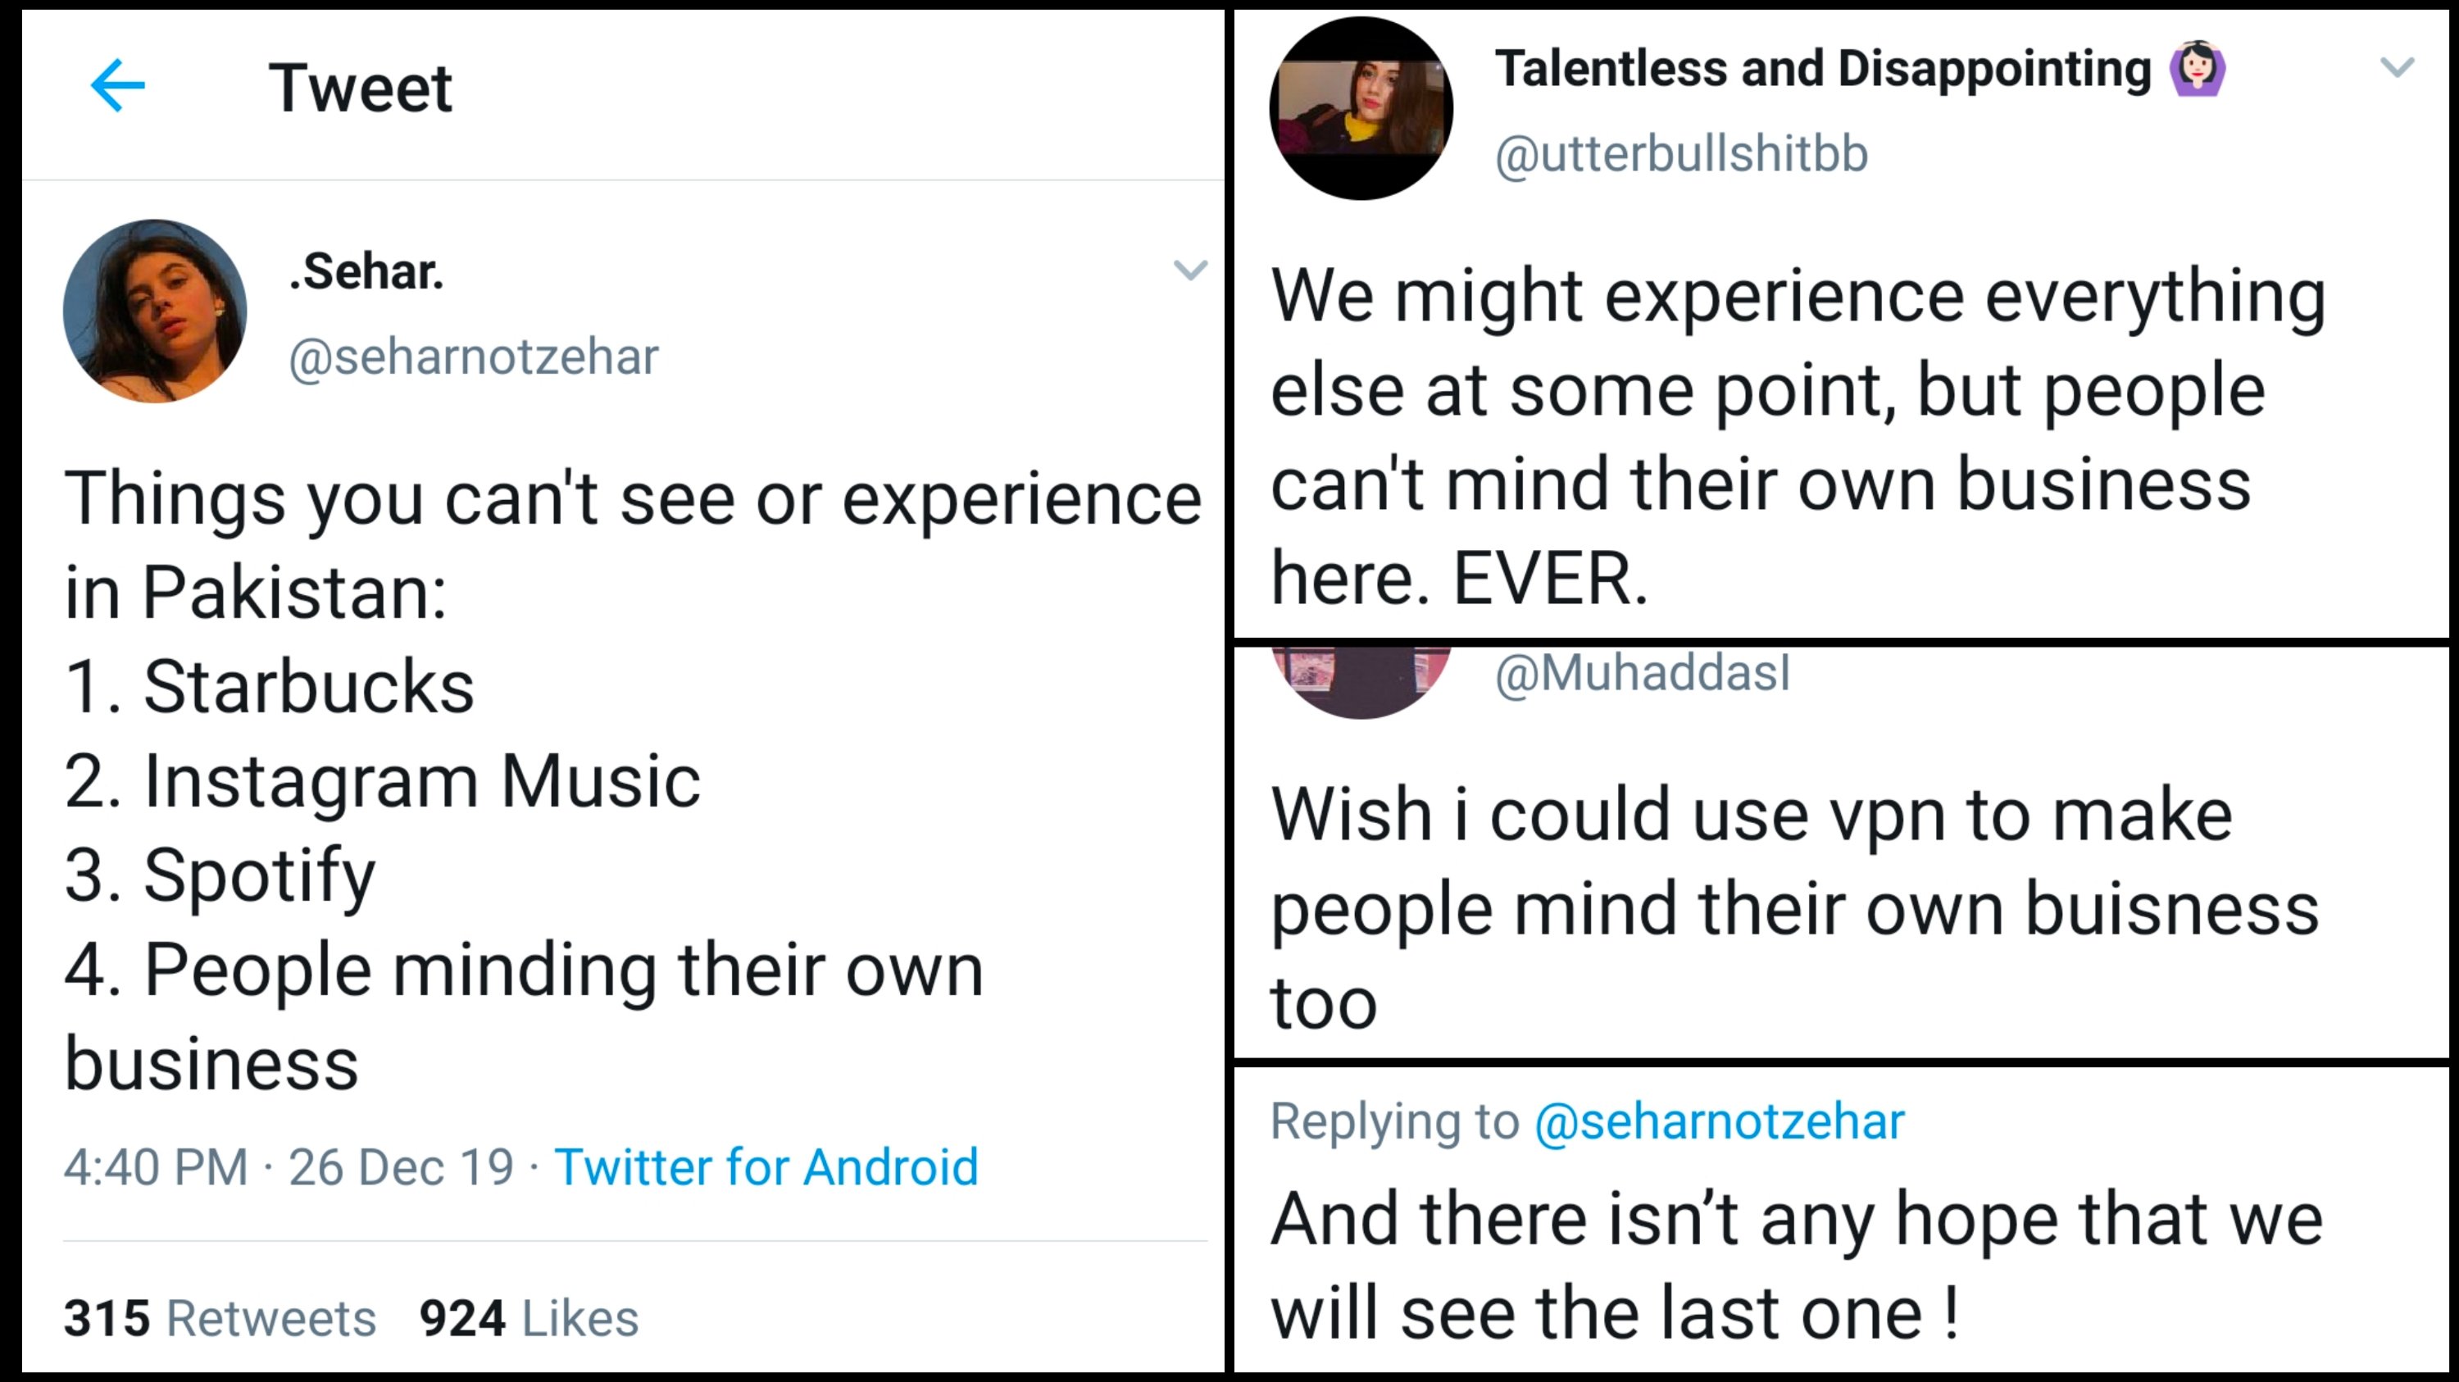Open the @seharnotzehar mention in "Replying to"
The height and width of the screenshot is (1382, 2459).
pyautogui.click(x=1718, y=1121)
